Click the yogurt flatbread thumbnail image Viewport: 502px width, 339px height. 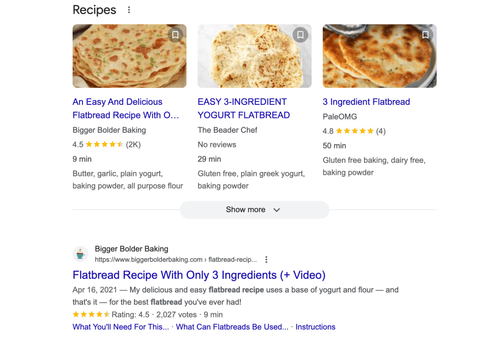[x=254, y=56]
